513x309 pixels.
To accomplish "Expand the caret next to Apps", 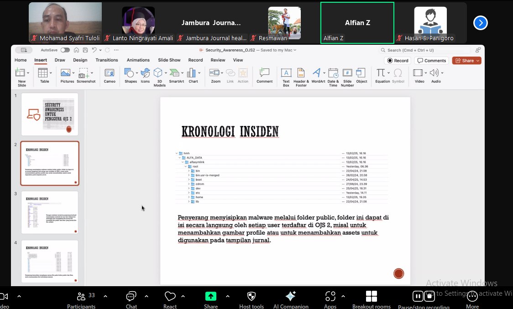I will click(343, 296).
